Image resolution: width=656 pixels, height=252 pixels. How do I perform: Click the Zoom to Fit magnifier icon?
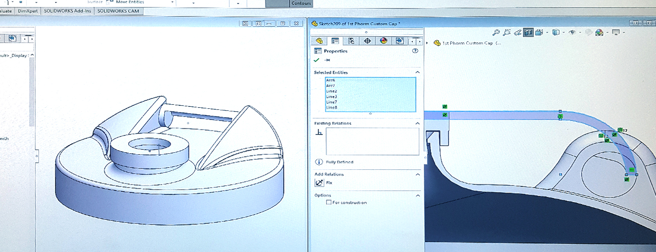pos(496,32)
